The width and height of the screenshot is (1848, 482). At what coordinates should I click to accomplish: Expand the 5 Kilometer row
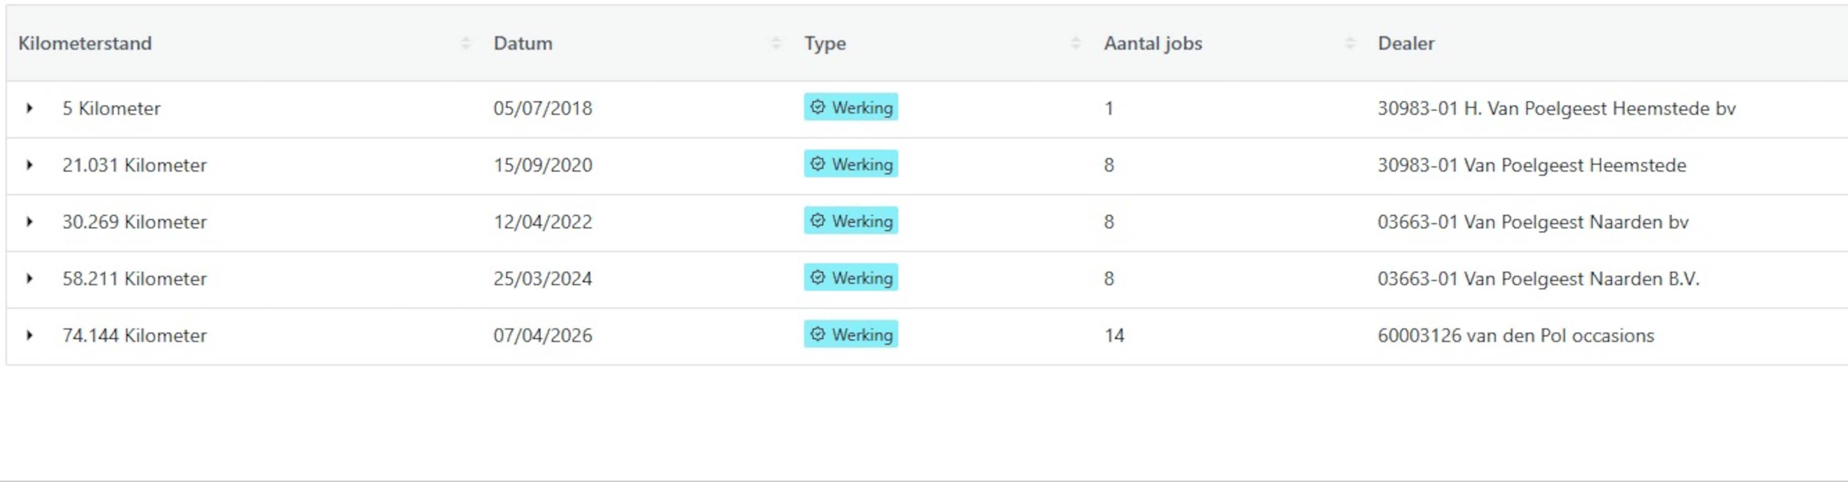point(30,108)
